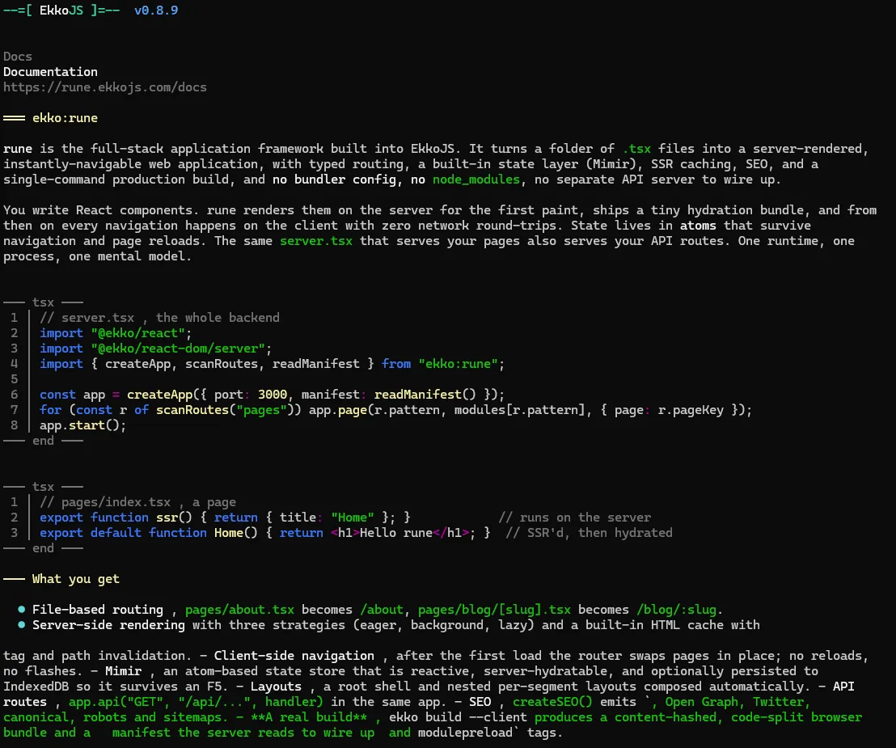Click the green "pages/blog/[slug].tsx" path

point(494,611)
